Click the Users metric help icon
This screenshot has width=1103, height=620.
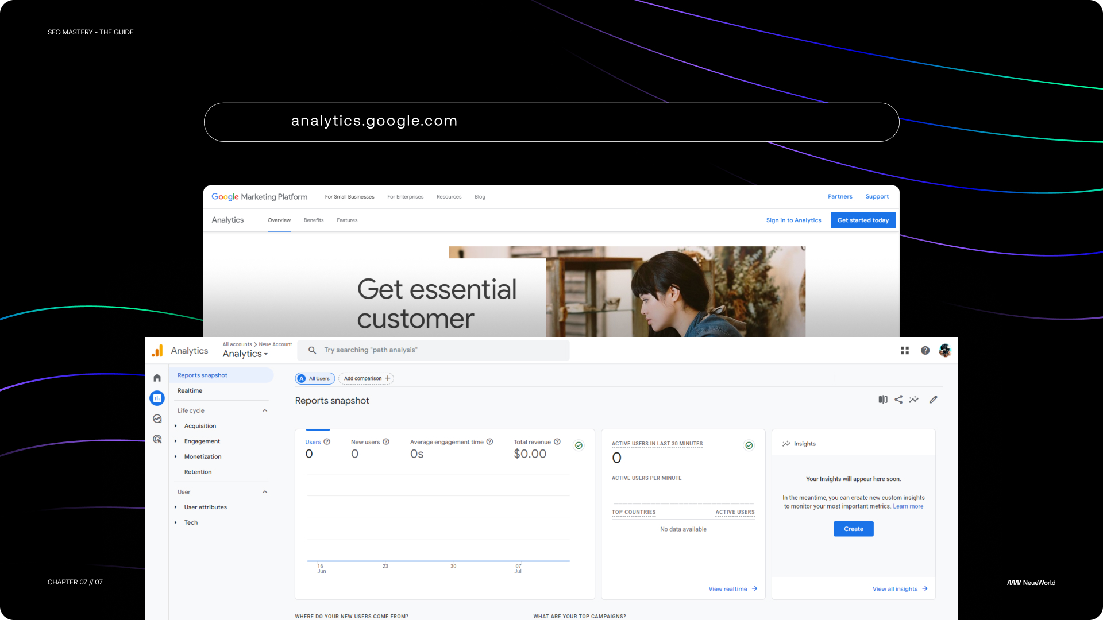point(327,442)
